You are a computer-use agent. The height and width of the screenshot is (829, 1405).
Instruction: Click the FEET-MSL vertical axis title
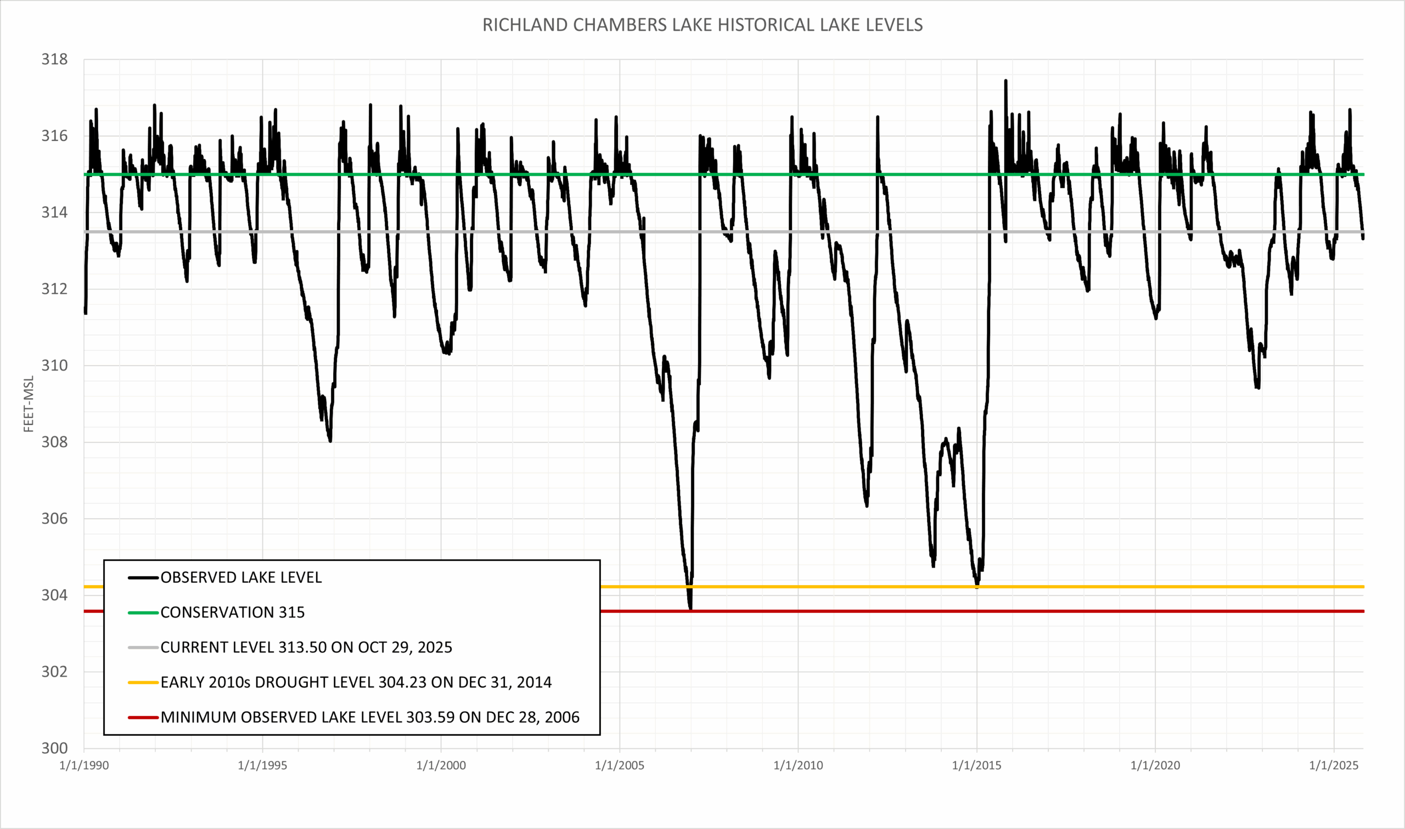tap(29, 404)
